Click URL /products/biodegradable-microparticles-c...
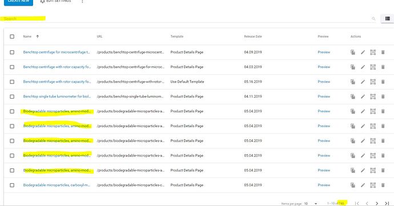The height and width of the screenshot is (206, 394). pos(131,185)
